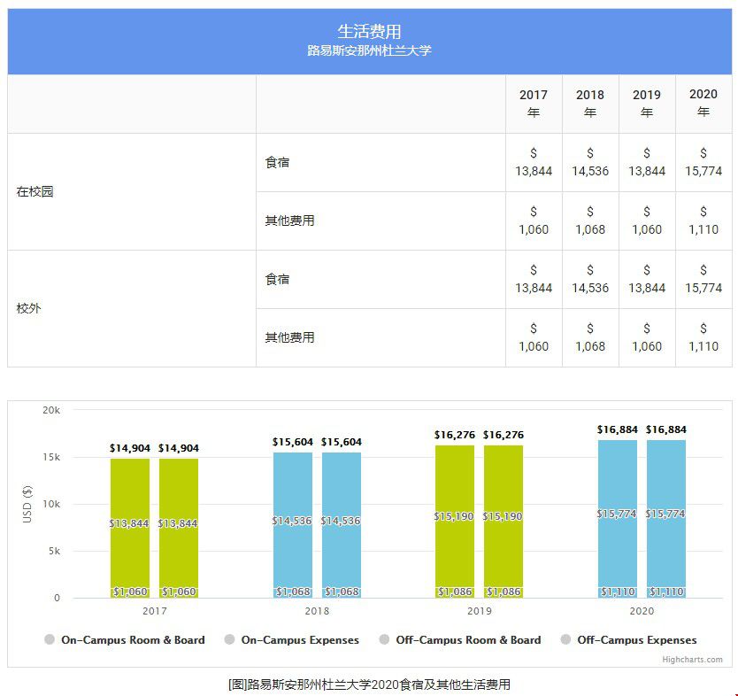
Task: Click the 5k y-axis tick label
Action: 54,551
